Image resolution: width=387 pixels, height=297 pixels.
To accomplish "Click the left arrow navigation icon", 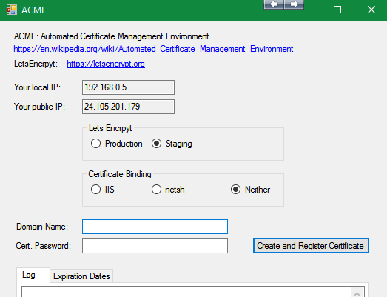I will click(274, 4).
